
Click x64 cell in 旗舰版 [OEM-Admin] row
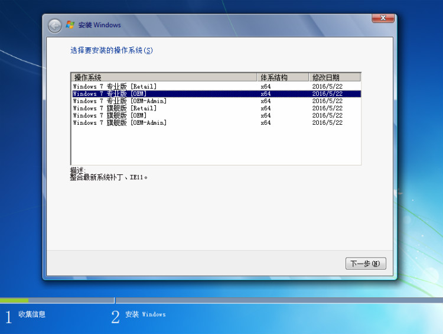[x=266, y=123]
